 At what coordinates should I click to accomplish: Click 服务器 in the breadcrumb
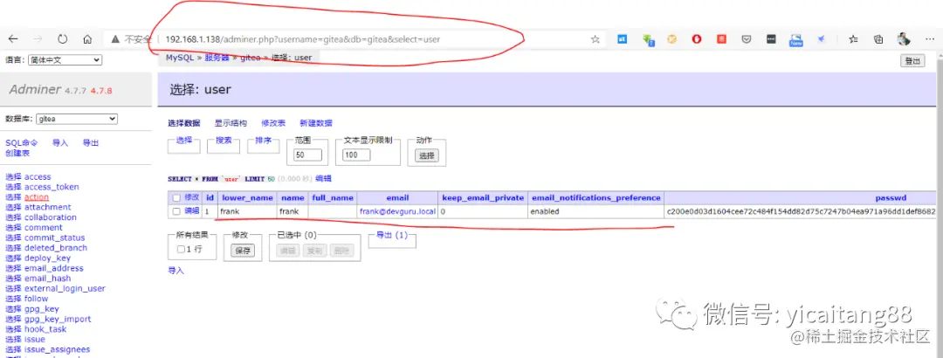[217, 57]
